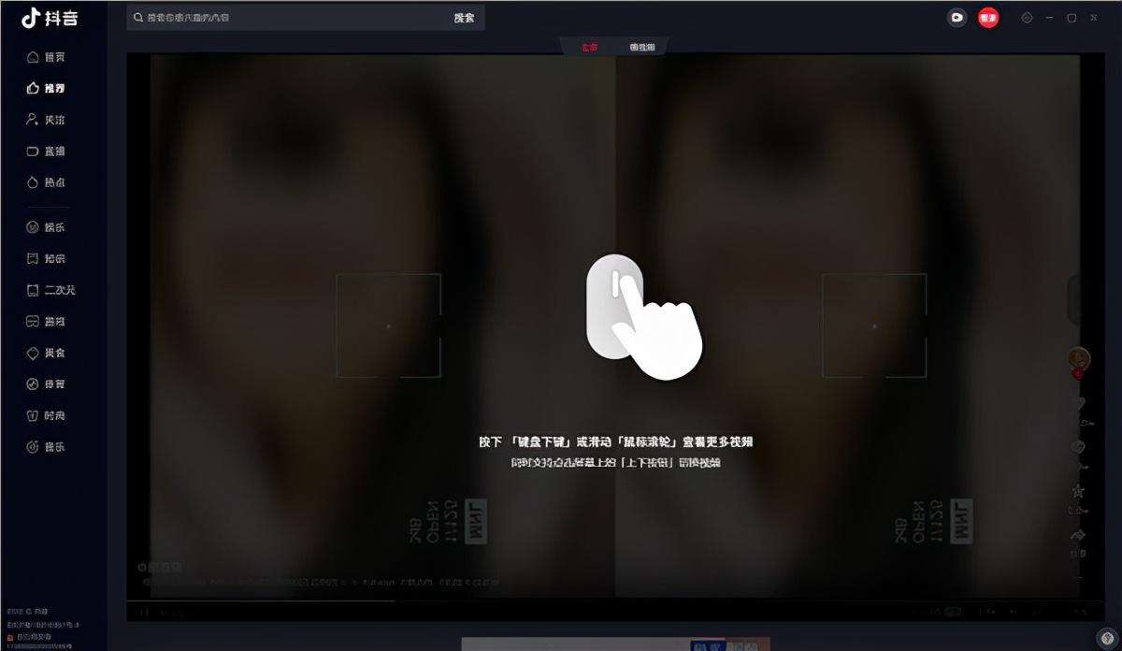Share the video with the arrow icon
1122x651 pixels.
(x=1079, y=534)
